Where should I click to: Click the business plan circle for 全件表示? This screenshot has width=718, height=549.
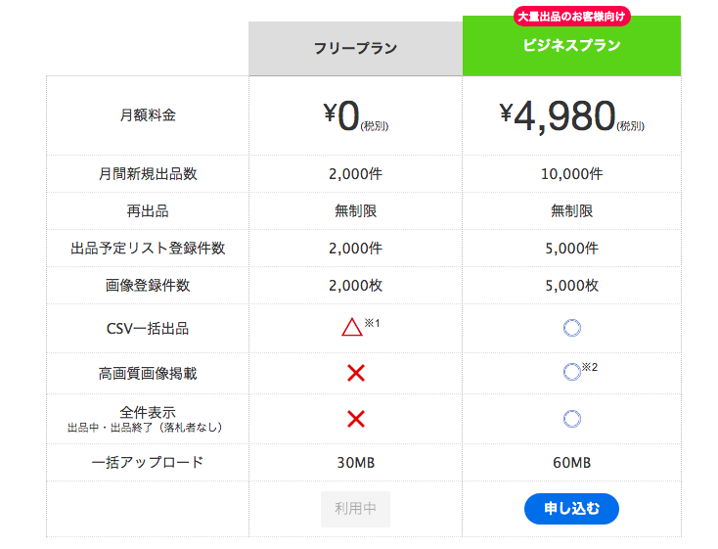[572, 419]
